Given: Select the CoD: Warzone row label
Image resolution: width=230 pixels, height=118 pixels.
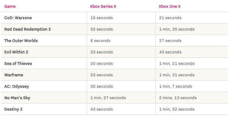Looking at the screenshot, I should (18, 18).
